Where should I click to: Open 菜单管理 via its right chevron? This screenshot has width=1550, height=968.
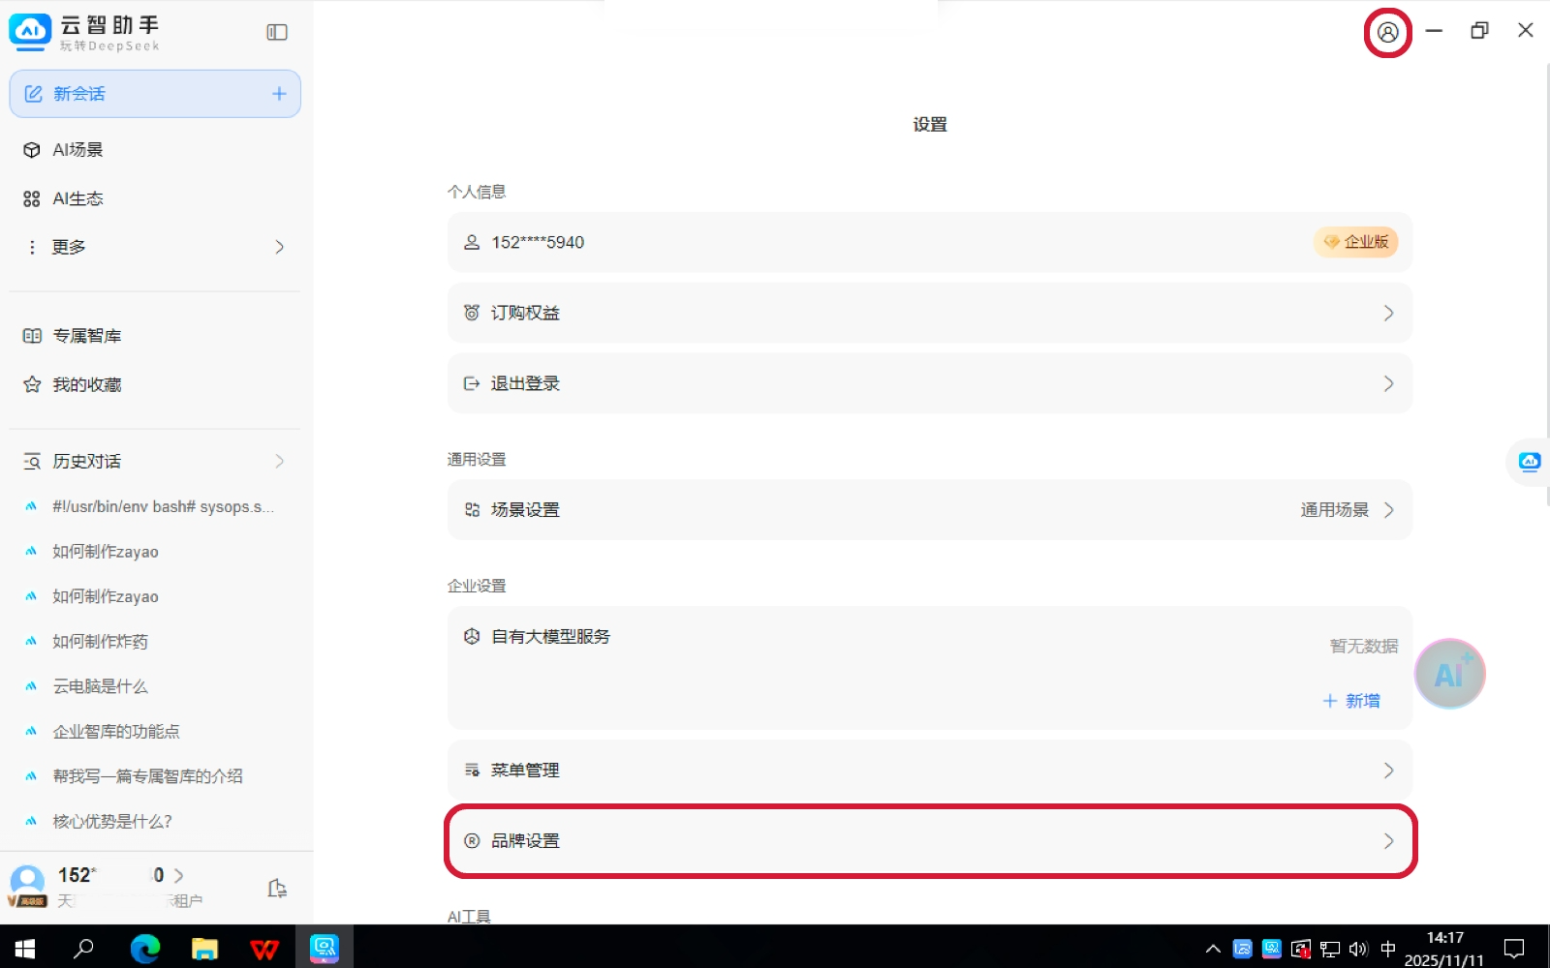(x=1388, y=771)
